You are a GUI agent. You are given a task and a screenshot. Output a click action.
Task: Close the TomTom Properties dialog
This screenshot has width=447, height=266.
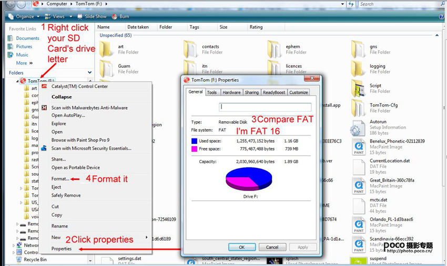(x=312, y=78)
